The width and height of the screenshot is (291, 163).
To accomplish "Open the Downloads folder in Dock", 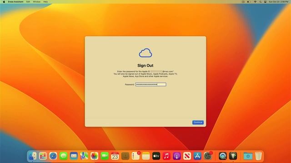I will click(248, 156).
